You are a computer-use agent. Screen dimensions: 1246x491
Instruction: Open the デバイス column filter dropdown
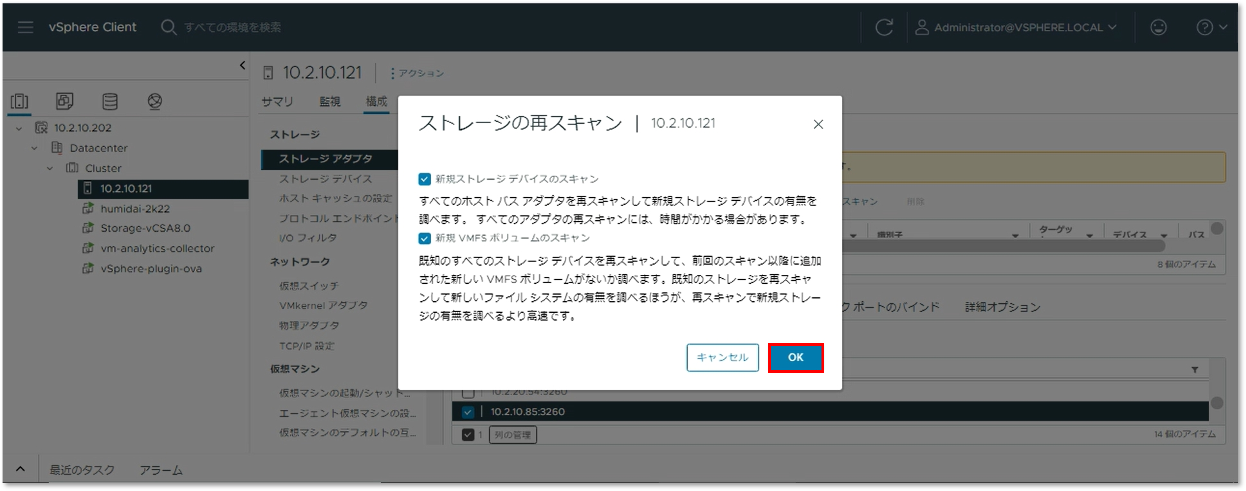[1164, 235]
